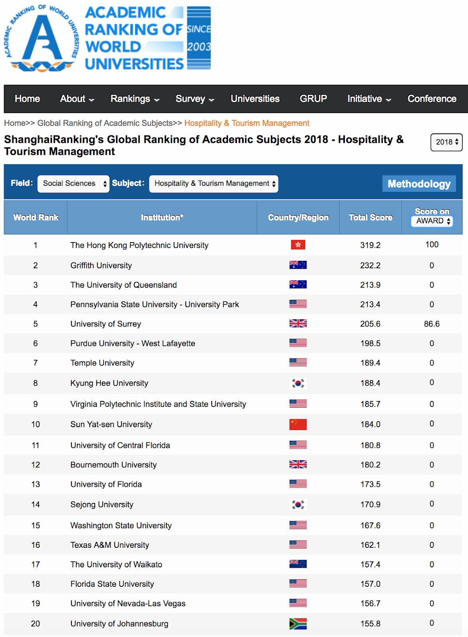Screen dimensions: 468x637
Task: Click Purdue University's US flag
Action: coord(298,343)
